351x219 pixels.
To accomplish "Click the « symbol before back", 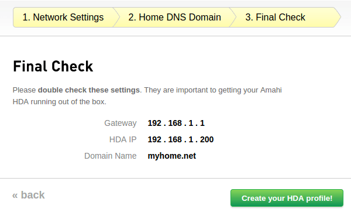I will 15,196.
